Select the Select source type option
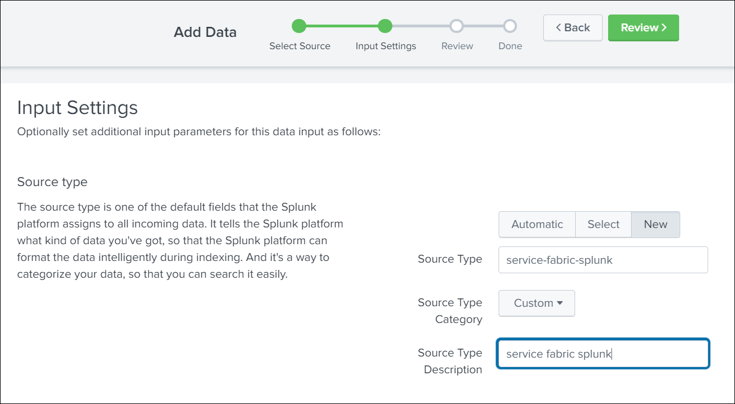Viewport: 735px width, 404px height. [603, 224]
